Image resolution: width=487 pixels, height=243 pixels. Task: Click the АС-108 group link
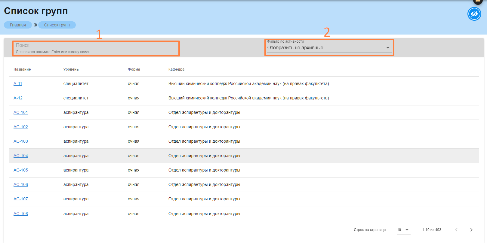(x=21, y=214)
